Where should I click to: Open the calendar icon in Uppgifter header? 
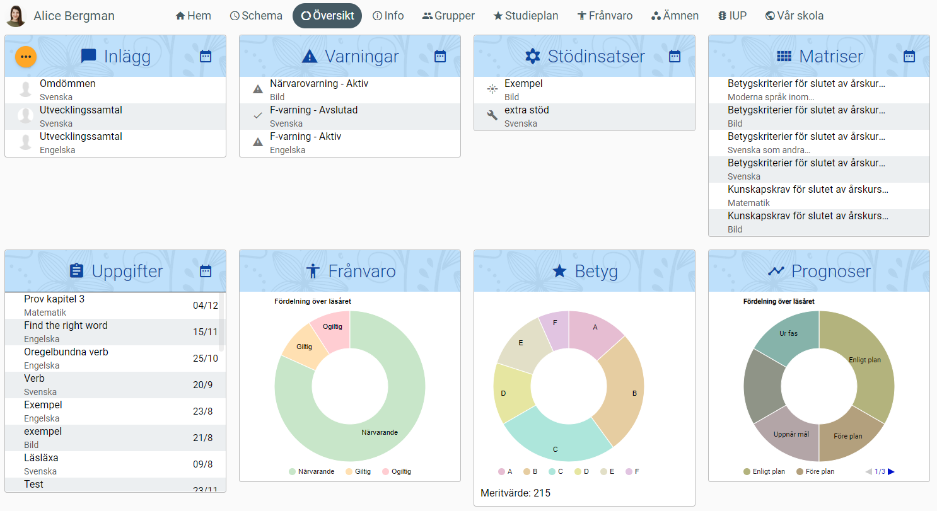pyautogui.click(x=206, y=272)
